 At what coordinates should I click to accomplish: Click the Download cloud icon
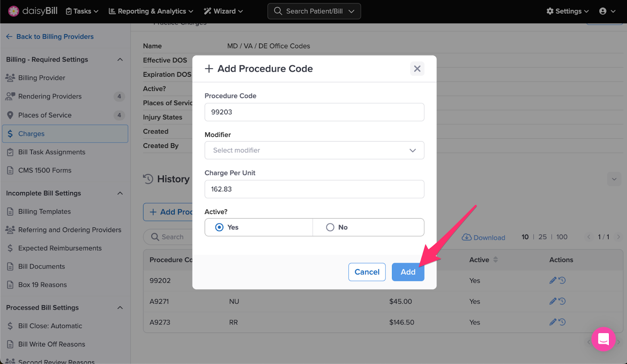coord(466,237)
